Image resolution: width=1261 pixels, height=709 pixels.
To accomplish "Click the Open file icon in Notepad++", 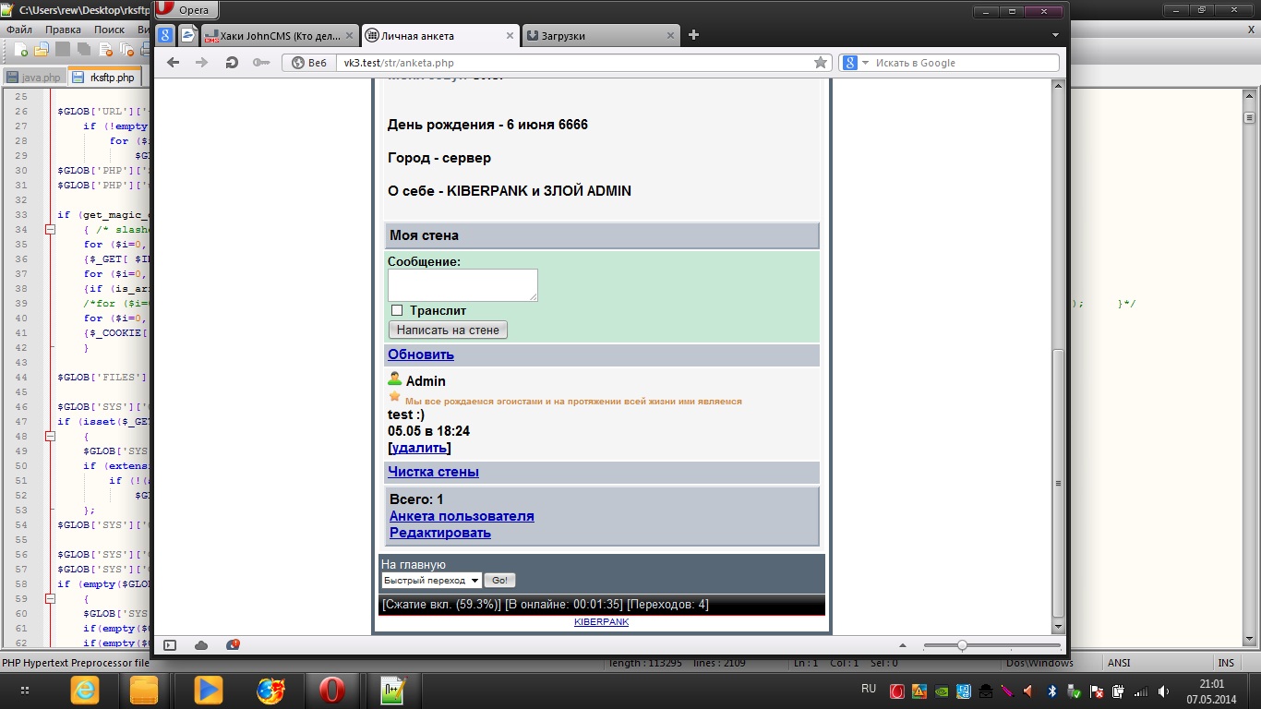I will click(x=41, y=49).
